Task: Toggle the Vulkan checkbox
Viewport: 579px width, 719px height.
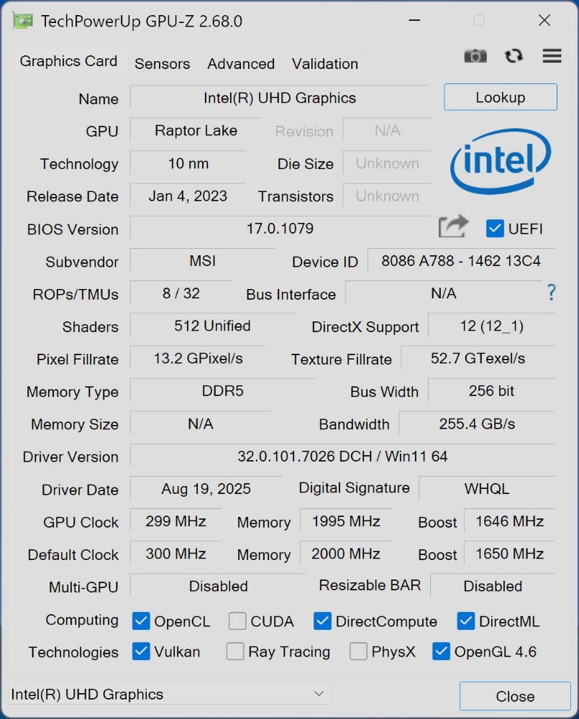Action: tap(142, 652)
